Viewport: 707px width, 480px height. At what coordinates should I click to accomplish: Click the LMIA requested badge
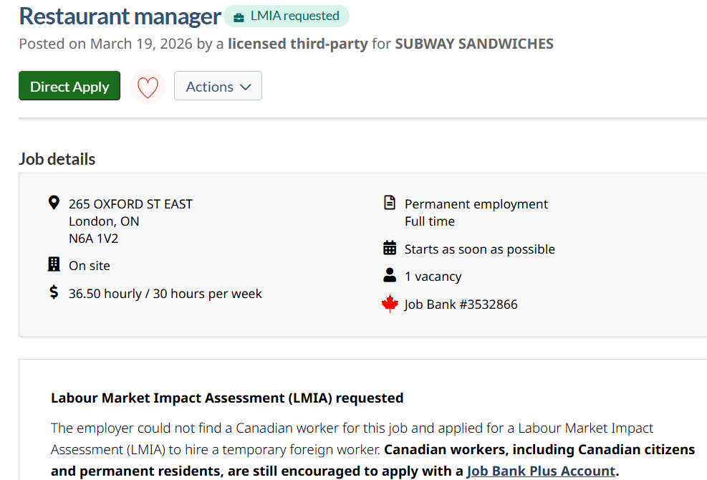coord(287,16)
